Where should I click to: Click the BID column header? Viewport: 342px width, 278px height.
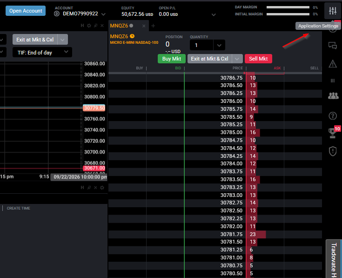tap(178, 68)
